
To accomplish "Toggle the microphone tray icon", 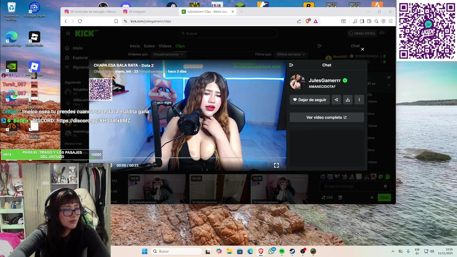I will click(x=408, y=251).
